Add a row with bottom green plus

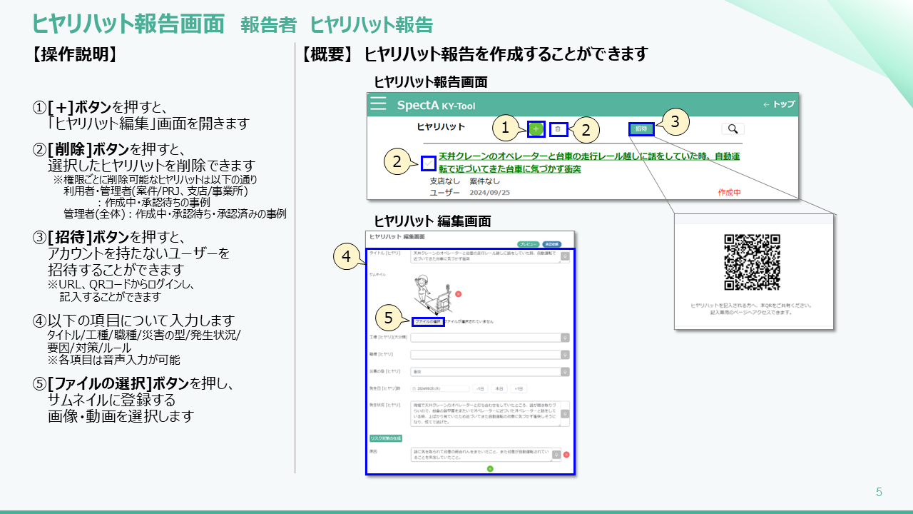490,468
